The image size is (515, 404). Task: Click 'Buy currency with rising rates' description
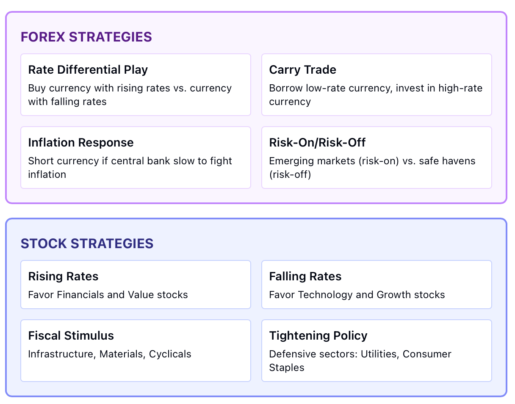tap(130, 95)
